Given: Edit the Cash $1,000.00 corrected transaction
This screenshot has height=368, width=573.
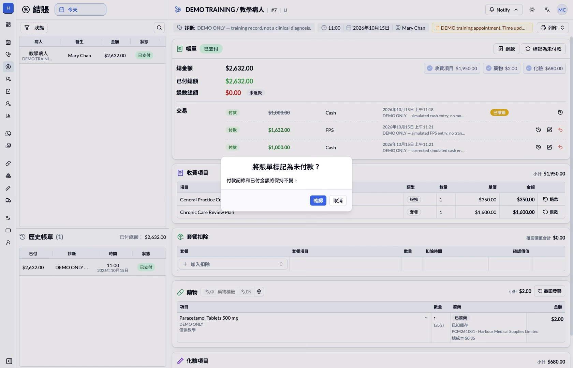Looking at the screenshot, I should pos(549,147).
